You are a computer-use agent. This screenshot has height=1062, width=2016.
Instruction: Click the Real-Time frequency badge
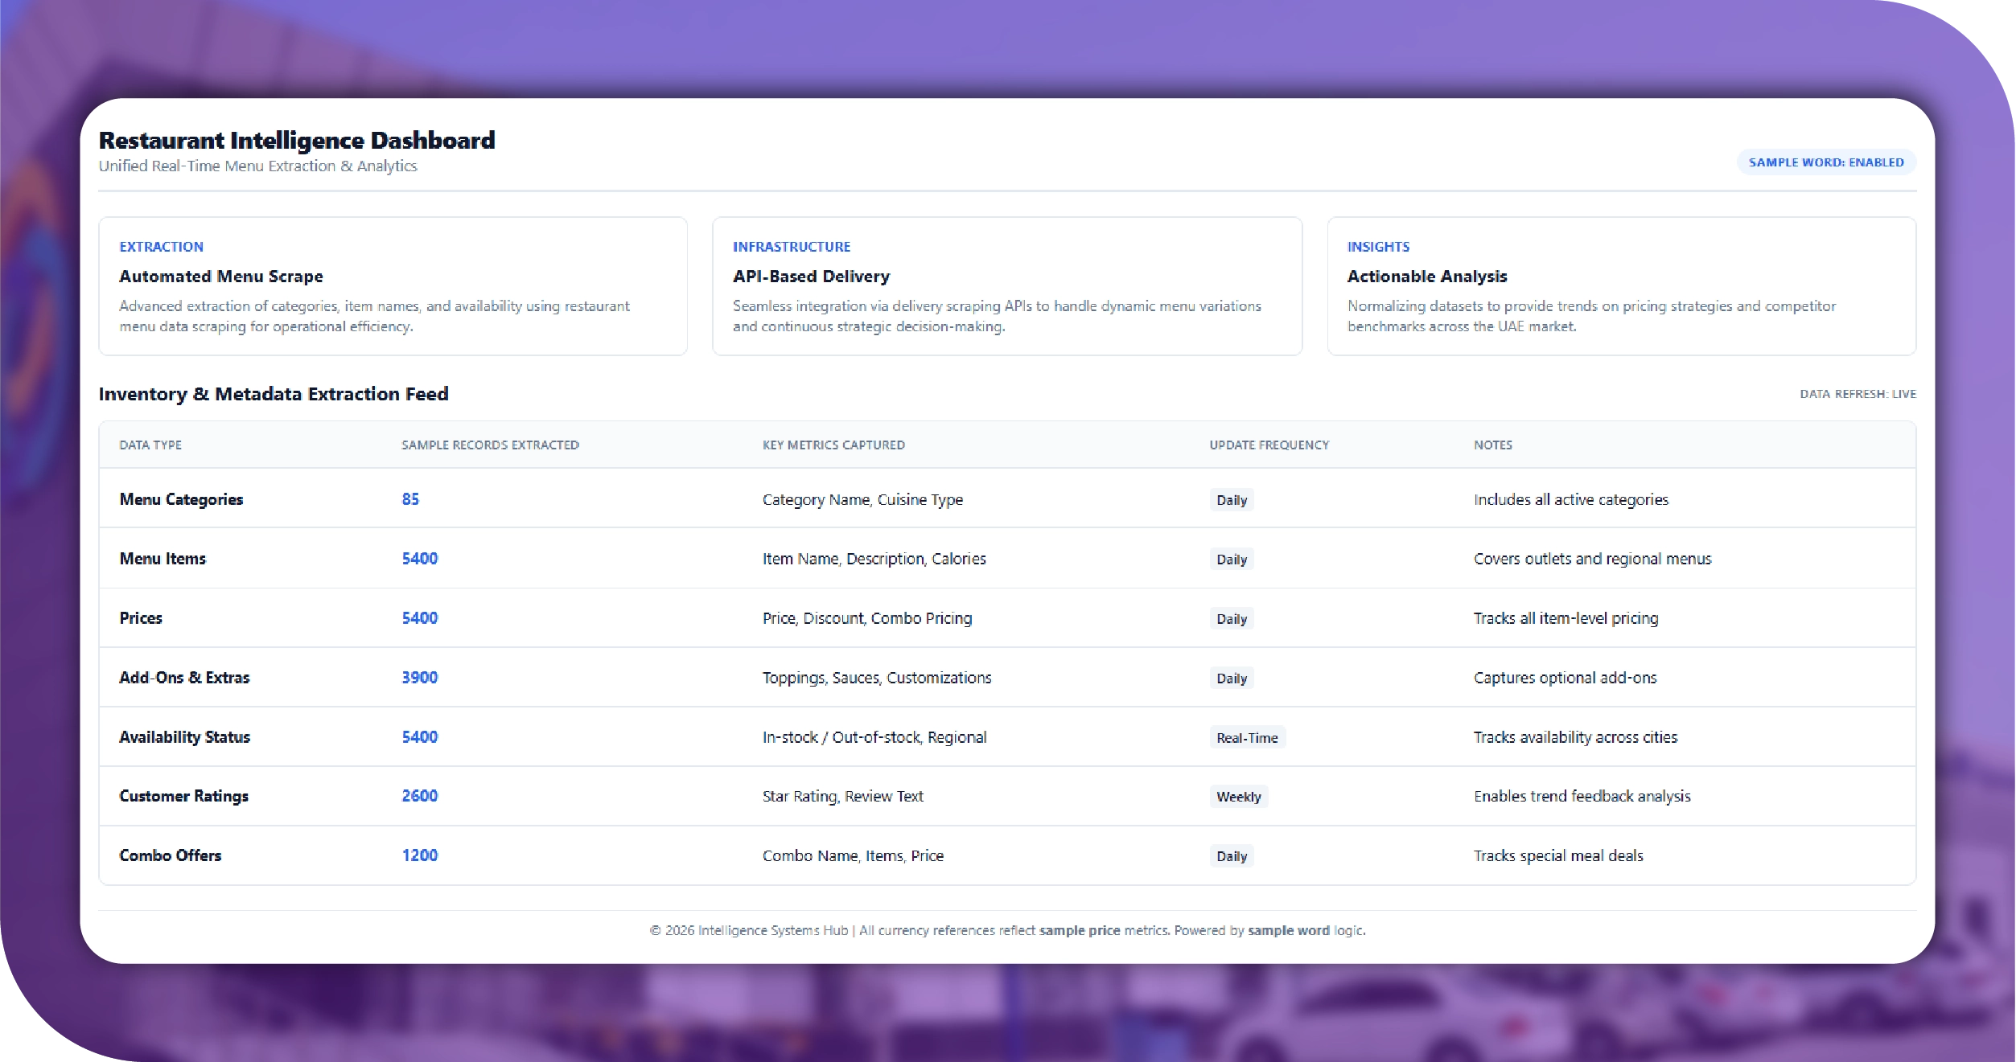(x=1246, y=738)
